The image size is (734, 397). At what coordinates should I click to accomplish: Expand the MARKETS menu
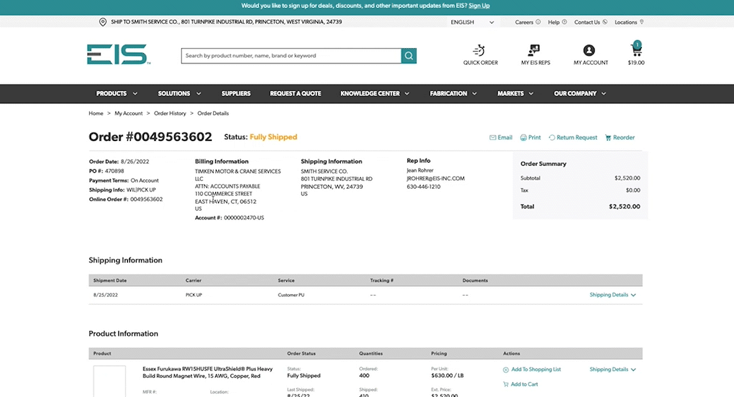515,93
